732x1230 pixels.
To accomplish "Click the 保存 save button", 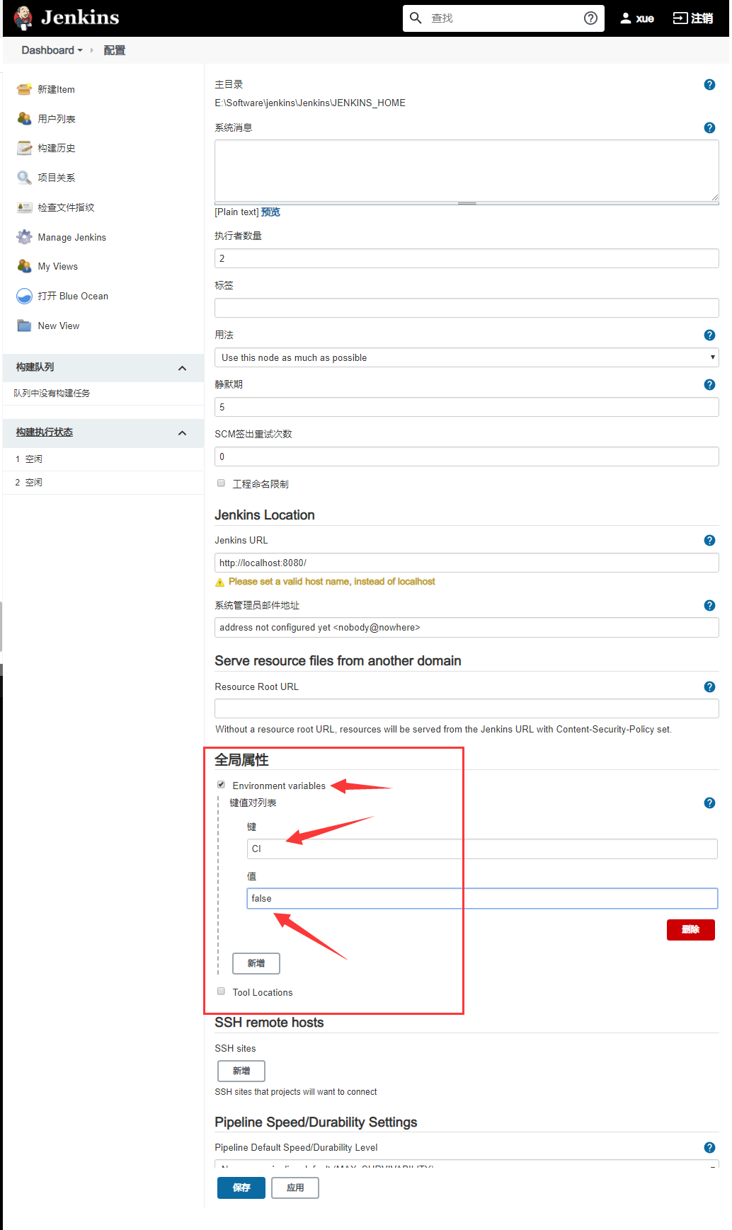I will point(241,1188).
